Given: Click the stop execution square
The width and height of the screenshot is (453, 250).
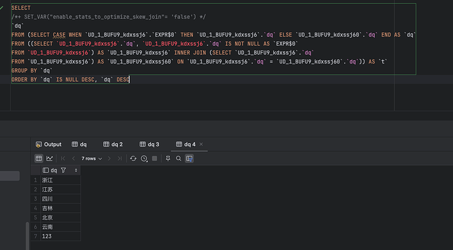Looking at the screenshot, I should [154, 158].
